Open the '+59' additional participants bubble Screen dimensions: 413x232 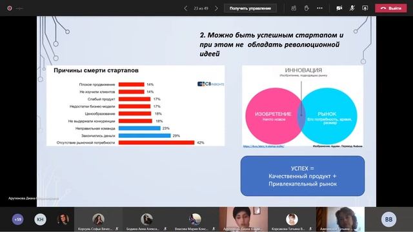tap(17, 219)
